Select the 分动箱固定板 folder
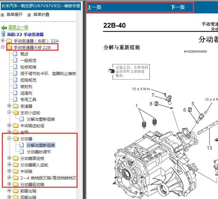 (x=32, y=158)
